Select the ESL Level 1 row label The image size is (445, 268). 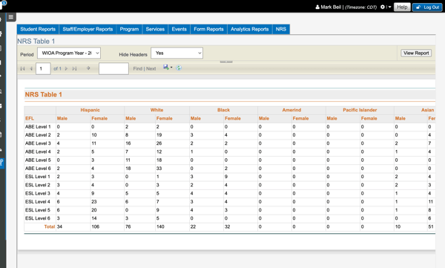38,177
